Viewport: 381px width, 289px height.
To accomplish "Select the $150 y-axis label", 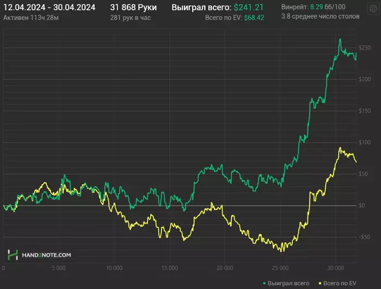I will (365, 111).
